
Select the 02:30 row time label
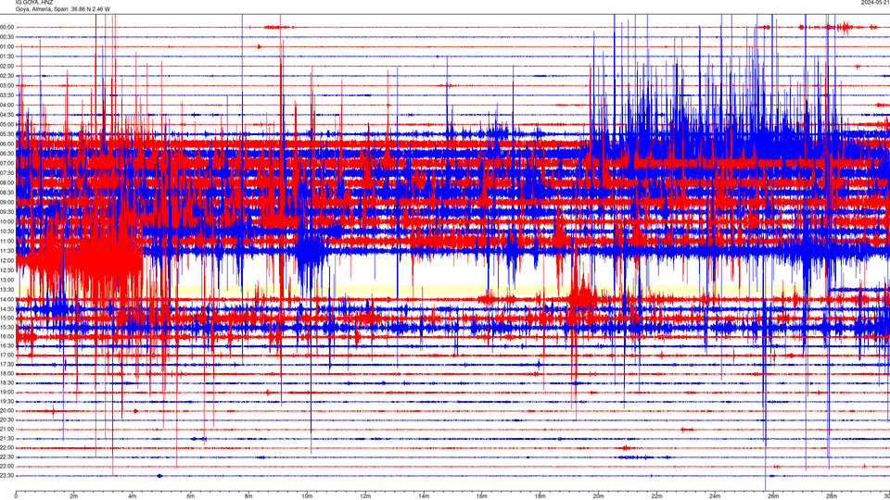click(x=7, y=76)
